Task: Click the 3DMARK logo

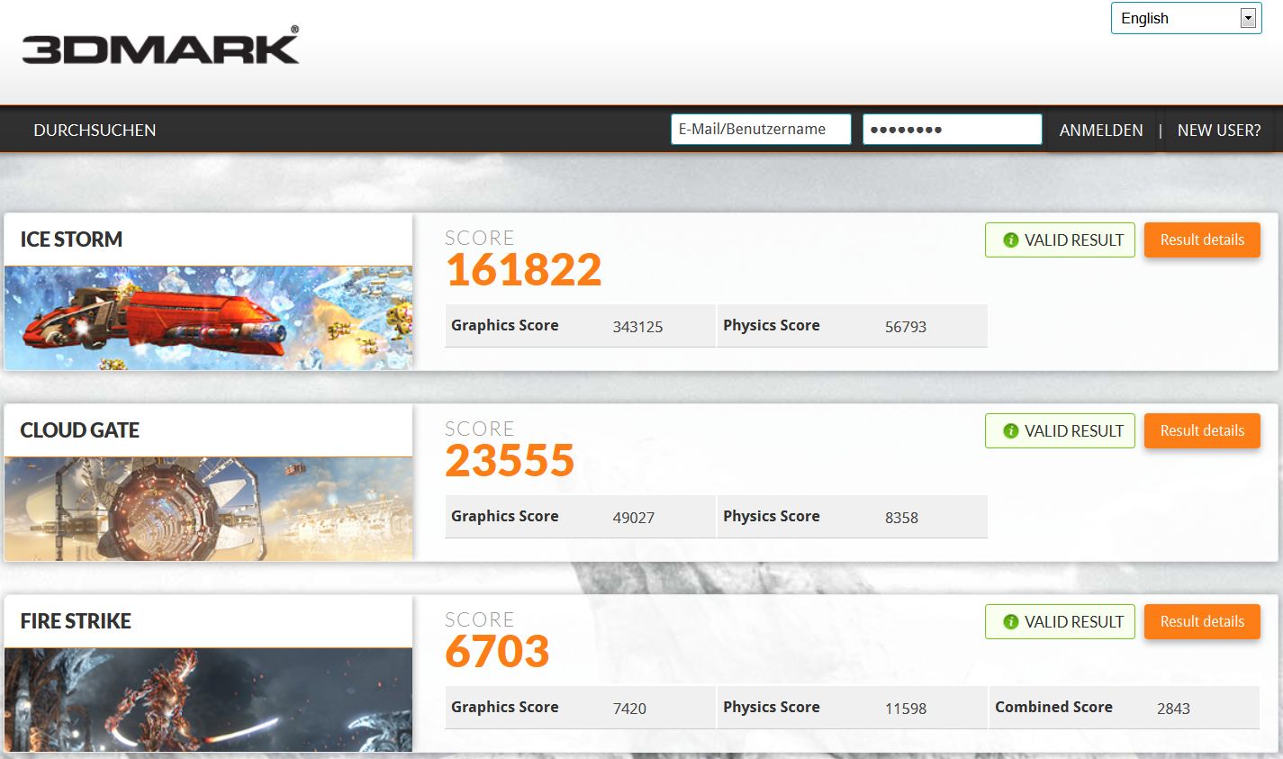Action: [x=160, y=46]
